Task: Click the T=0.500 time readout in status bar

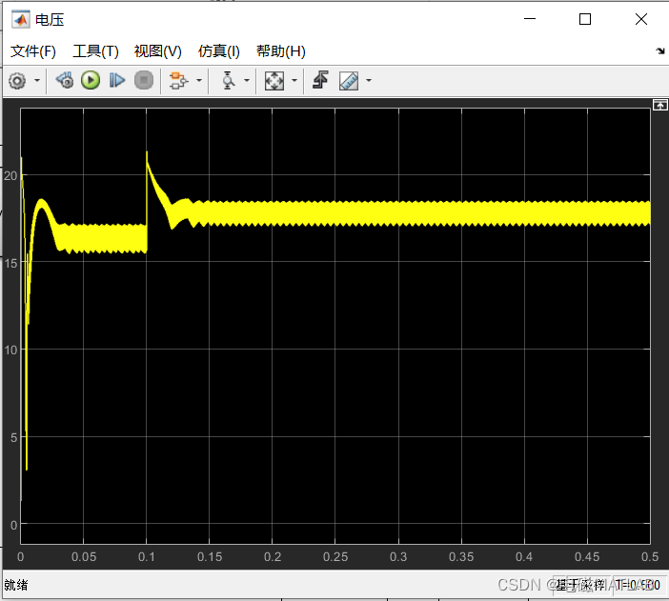Action: click(638, 585)
